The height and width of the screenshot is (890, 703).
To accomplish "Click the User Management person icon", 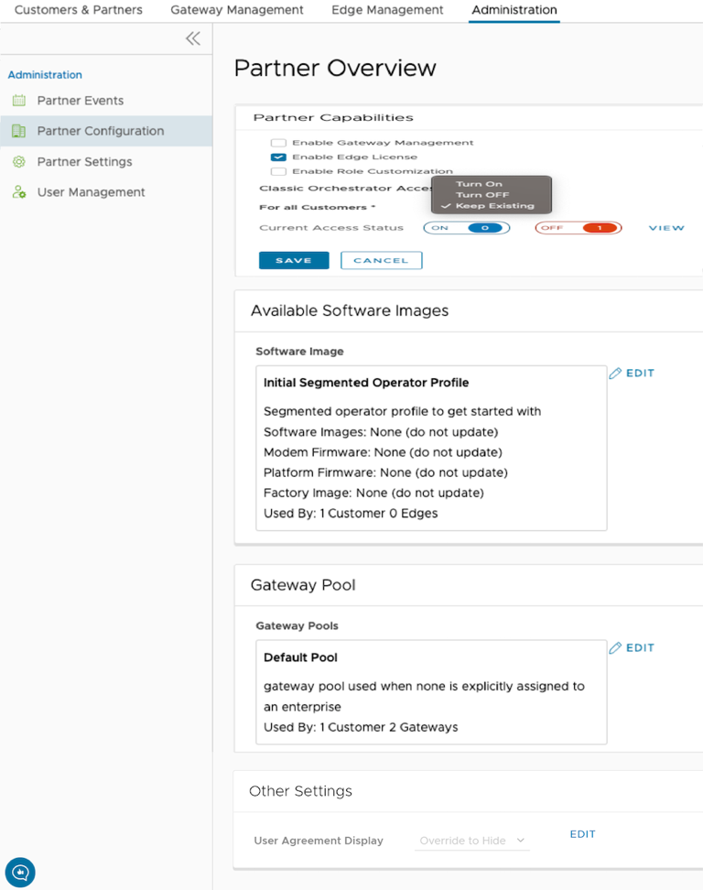I will tap(18, 192).
